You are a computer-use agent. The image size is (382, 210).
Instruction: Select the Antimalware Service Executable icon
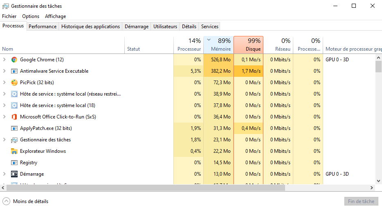point(14,71)
